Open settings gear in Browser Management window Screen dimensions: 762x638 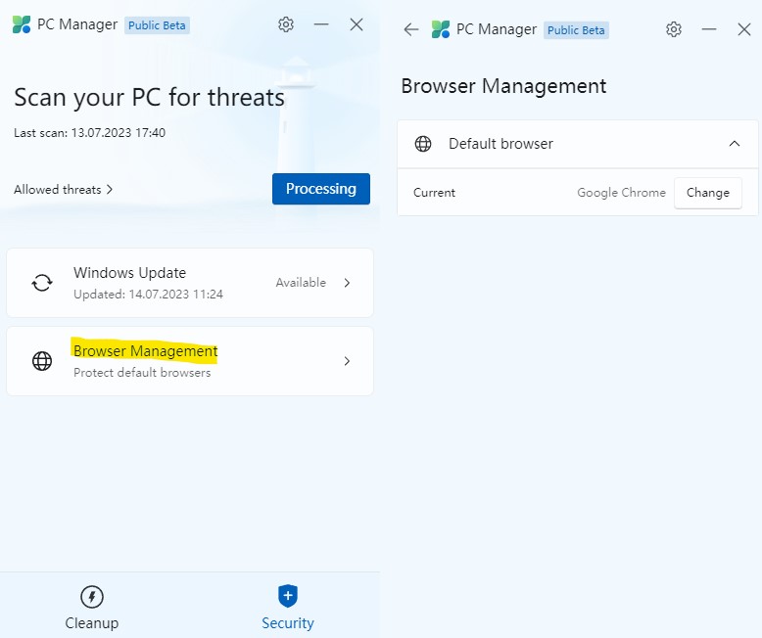pyautogui.click(x=673, y=29)
